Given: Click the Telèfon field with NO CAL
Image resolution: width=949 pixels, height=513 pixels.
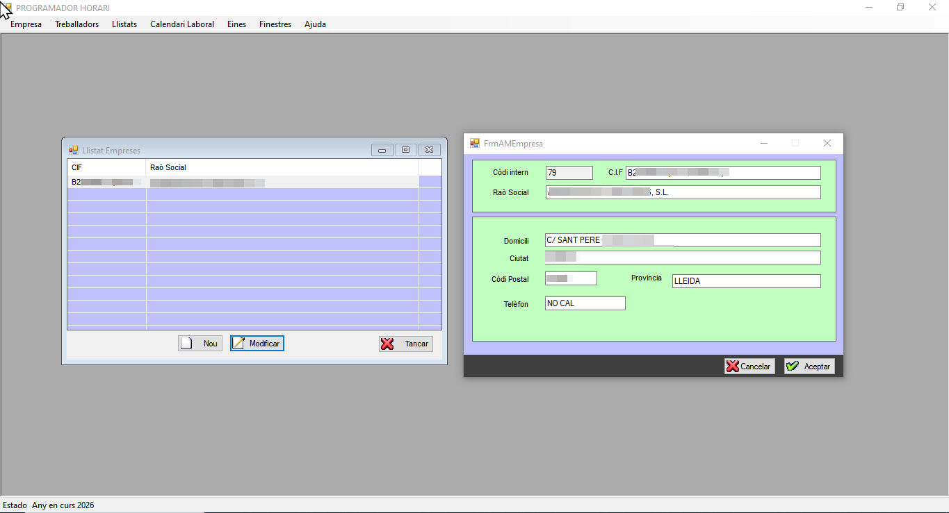Looking at the screenshot, I should pyautogui.click(x=585, y=303).
